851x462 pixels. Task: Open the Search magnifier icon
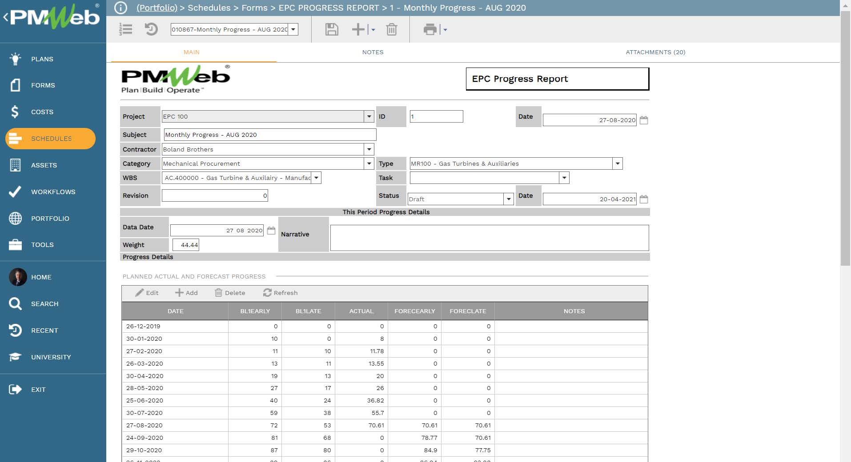click(x=15, y=304)
